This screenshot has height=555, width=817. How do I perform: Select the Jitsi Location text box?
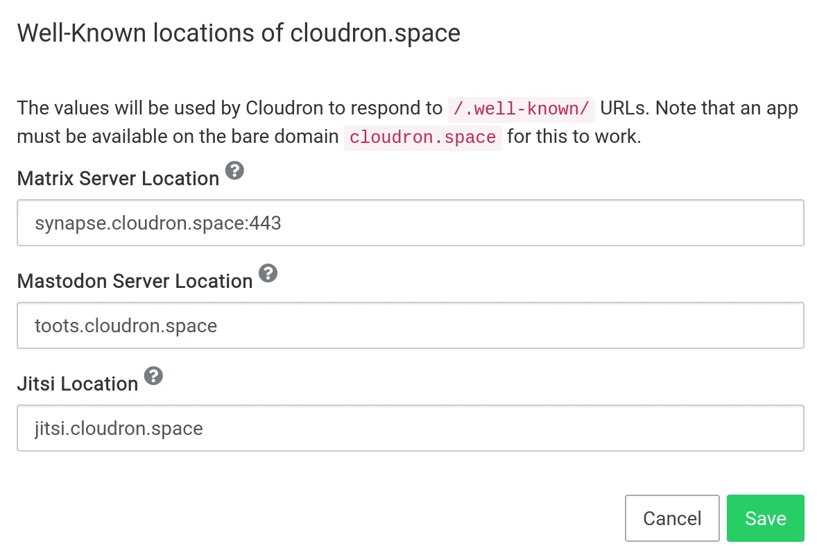pos(410,428)
